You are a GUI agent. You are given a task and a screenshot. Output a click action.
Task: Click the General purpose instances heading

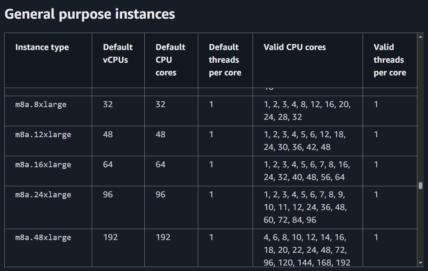pos(90,14)
